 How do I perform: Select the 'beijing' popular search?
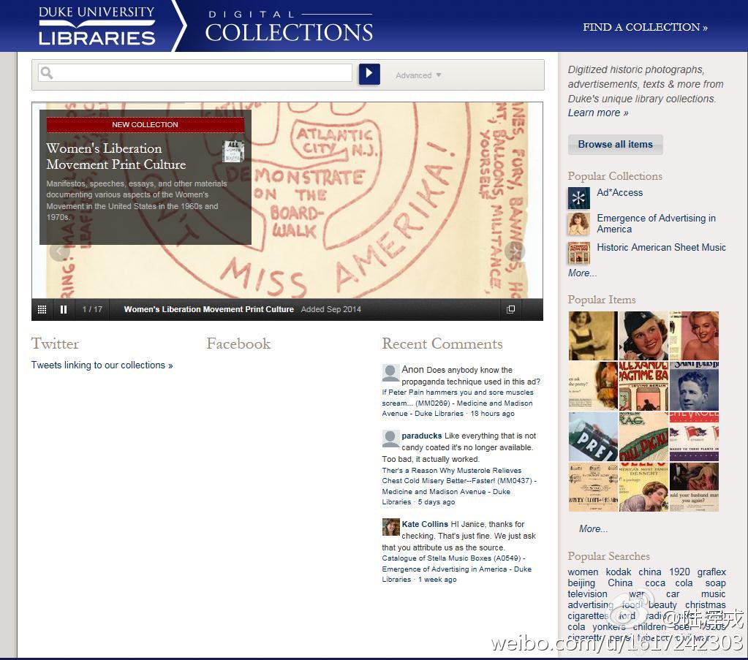581,583
